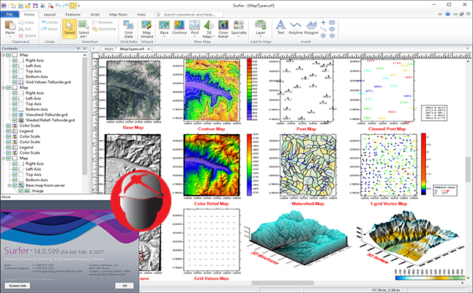Image resolution: width=473 pixels, height=293 pixels.
Task: Click the blue help question mark icon
Action: [x=447, y=14]
